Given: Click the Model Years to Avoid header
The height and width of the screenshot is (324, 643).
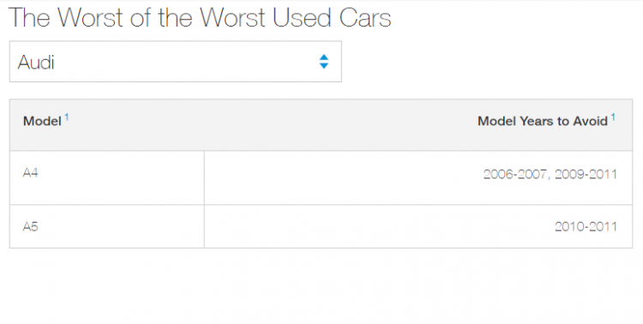Looking at the screenshot, I should [x=543, y=121].
